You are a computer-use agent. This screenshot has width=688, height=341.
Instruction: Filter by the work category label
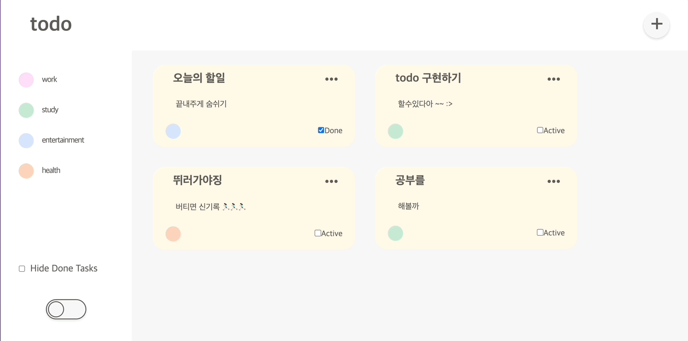point(50,80)
